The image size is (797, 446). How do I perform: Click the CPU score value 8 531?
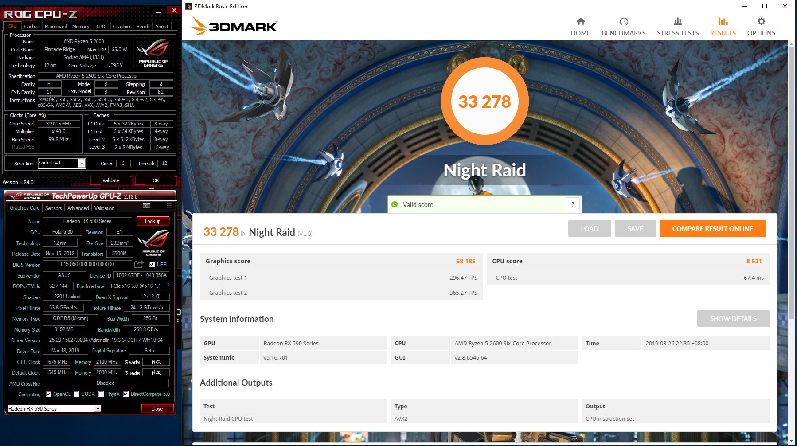coord(754,261)
